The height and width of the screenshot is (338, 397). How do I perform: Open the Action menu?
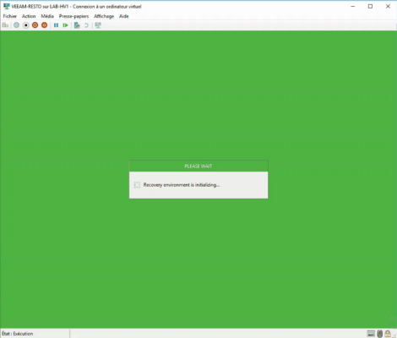click(29, 16)
